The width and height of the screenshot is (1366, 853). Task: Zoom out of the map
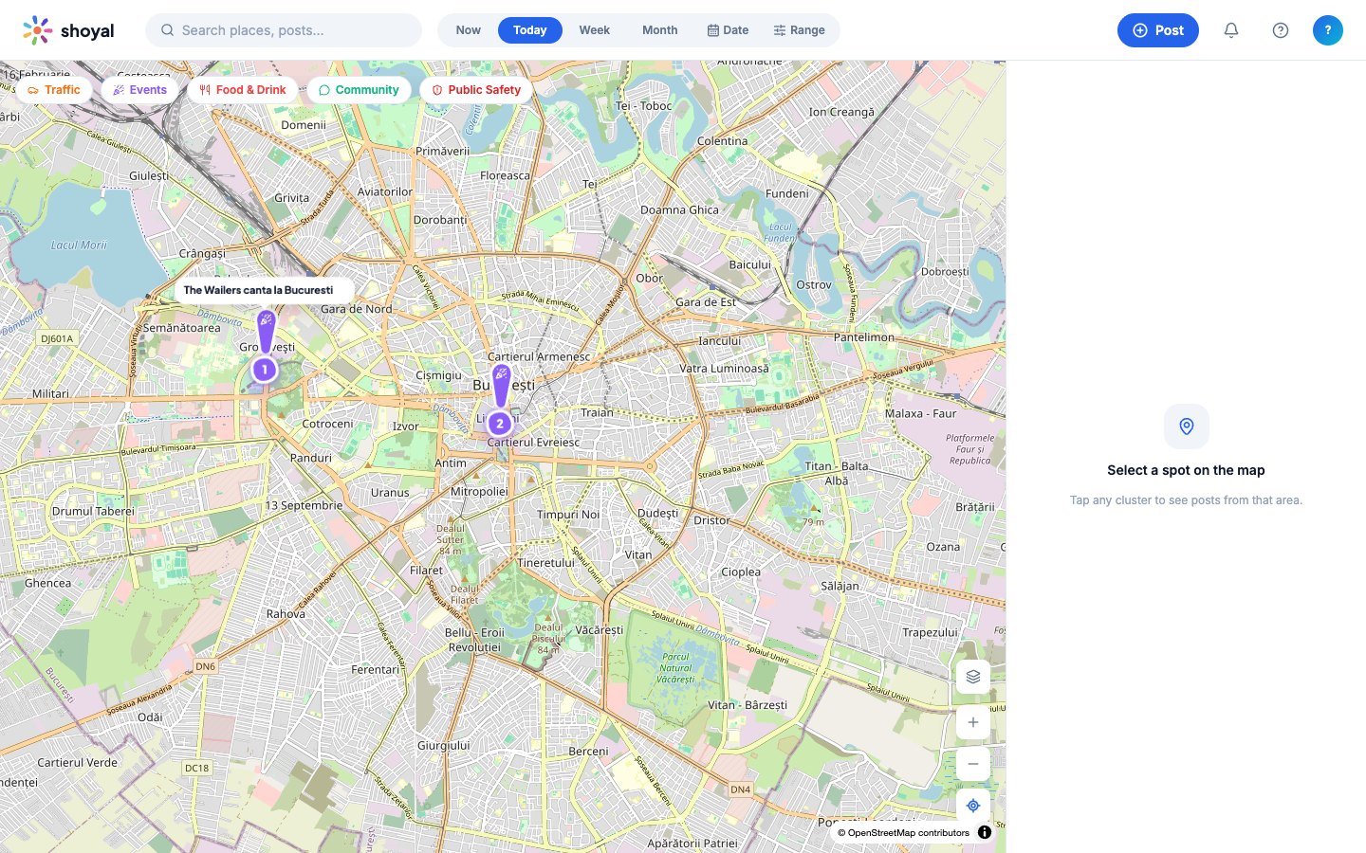[973, 764]
